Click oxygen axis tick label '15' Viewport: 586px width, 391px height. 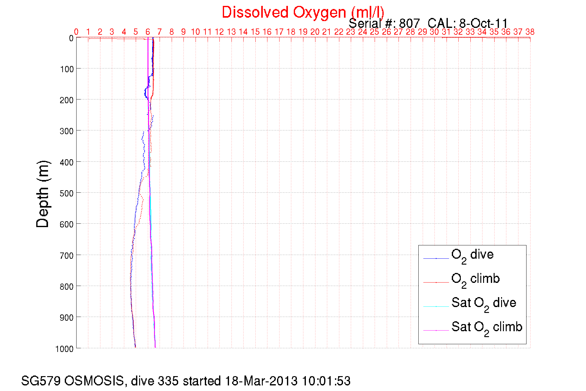coord(255,32)
